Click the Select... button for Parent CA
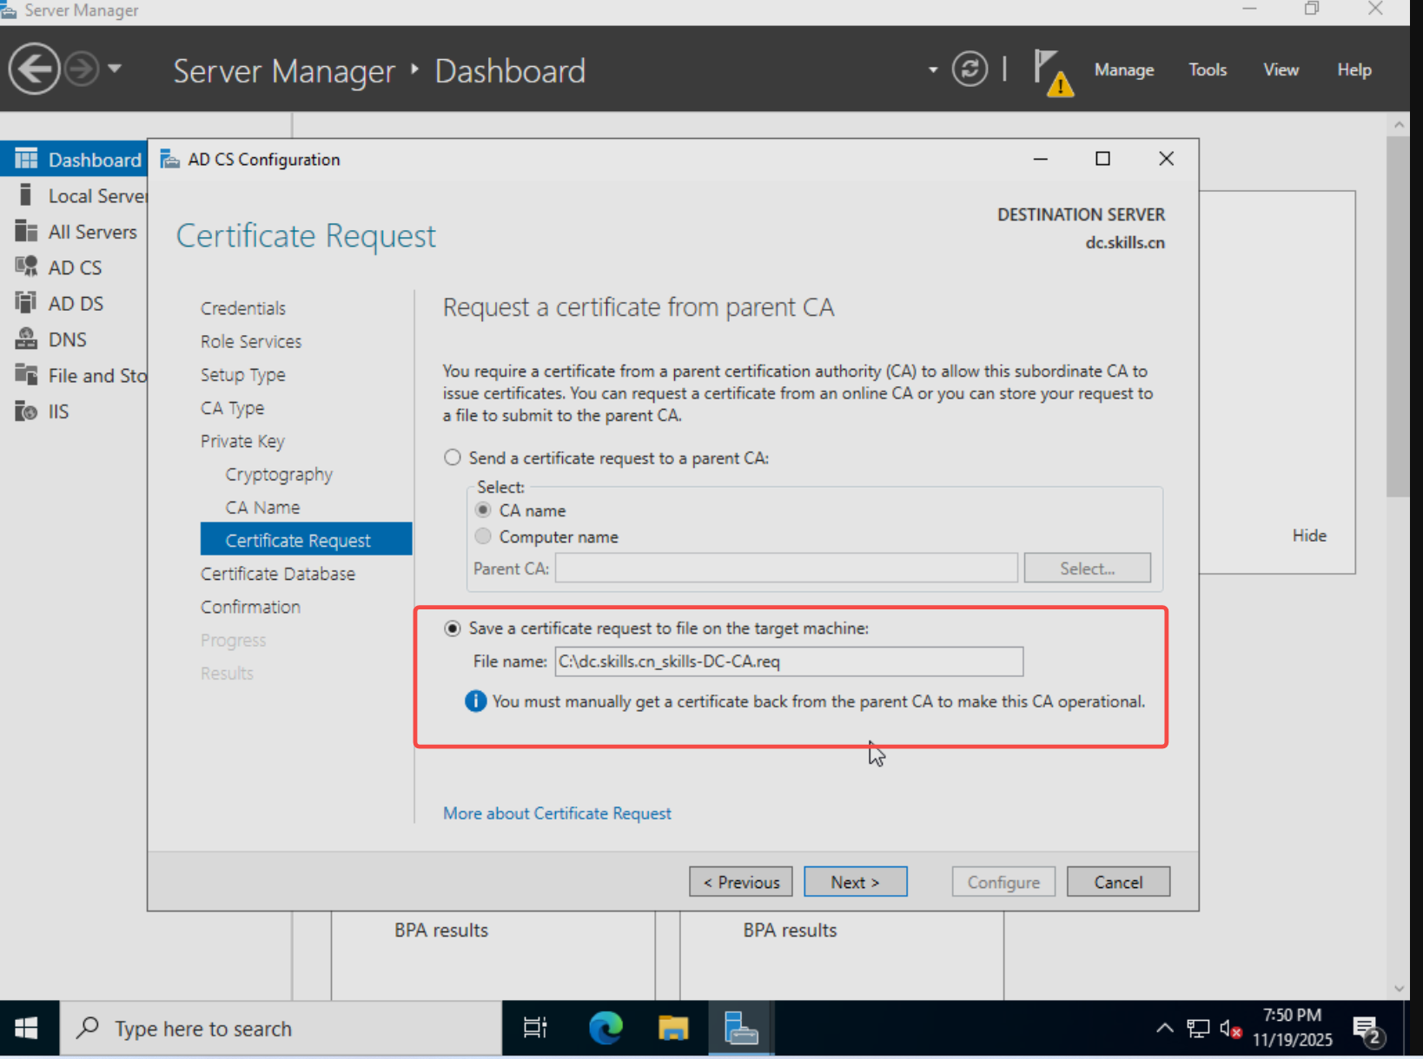This screenshot has width=1423, height=1059. pyautogui.click(x=1087, y=569)
